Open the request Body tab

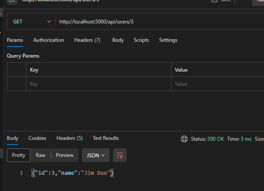118,40
